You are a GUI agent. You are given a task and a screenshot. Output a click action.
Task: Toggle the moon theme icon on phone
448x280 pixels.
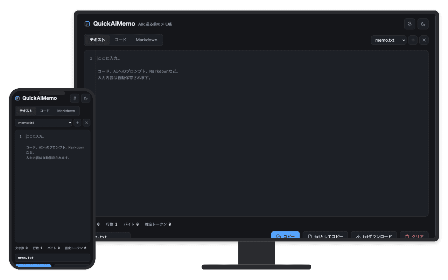pos(86,98)
